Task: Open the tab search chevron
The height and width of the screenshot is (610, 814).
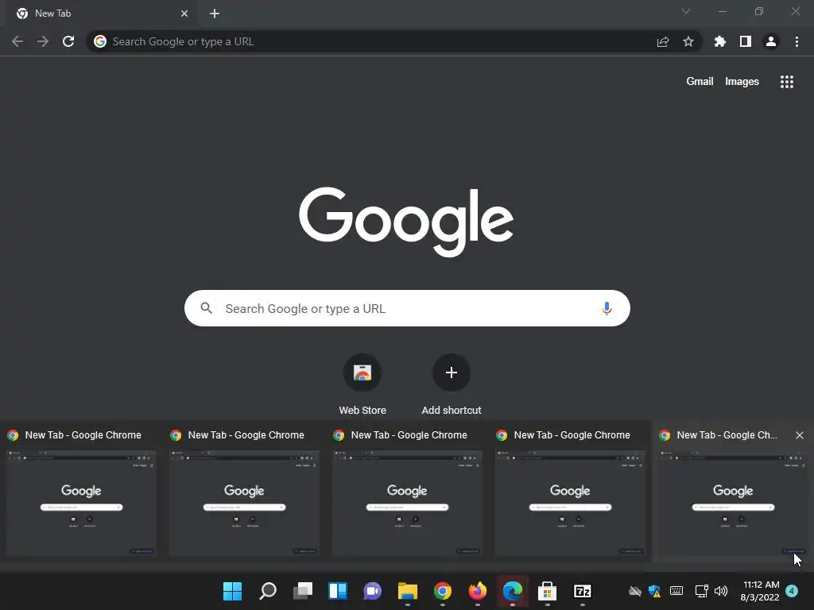Action: click(x=686, y=11)
